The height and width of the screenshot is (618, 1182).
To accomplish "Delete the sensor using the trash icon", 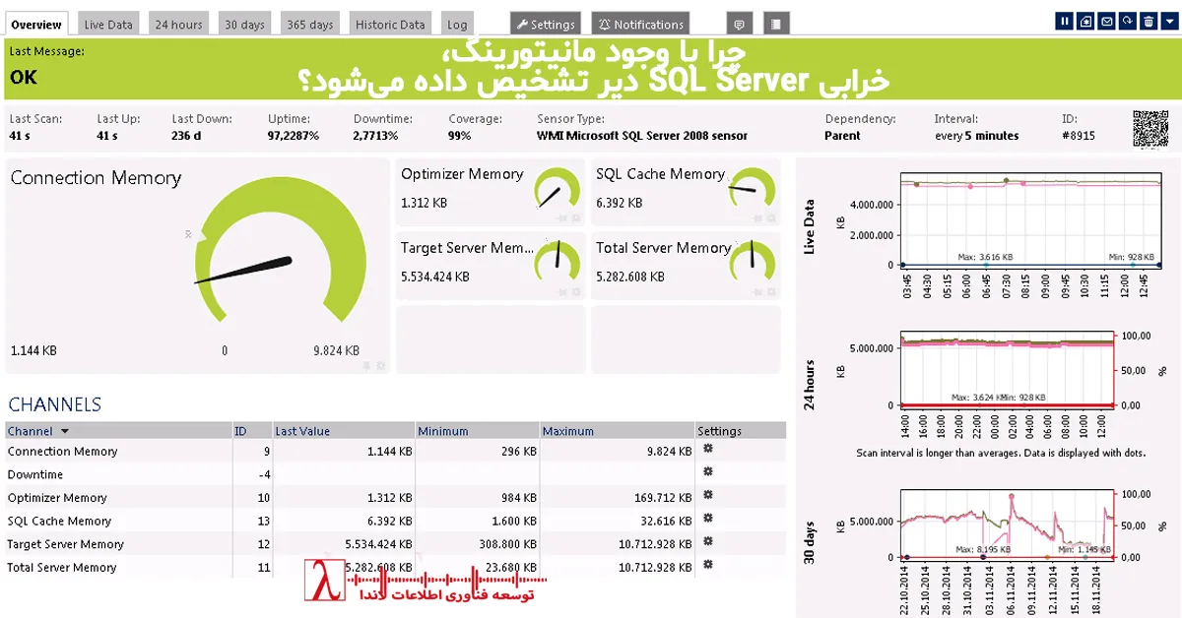I will [1149, 21].
